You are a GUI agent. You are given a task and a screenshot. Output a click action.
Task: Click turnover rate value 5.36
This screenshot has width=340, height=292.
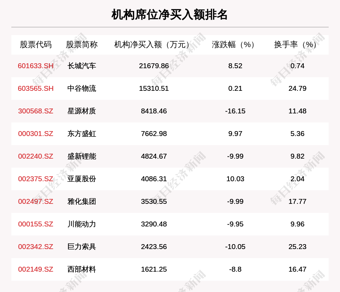(x=298, y=134)
